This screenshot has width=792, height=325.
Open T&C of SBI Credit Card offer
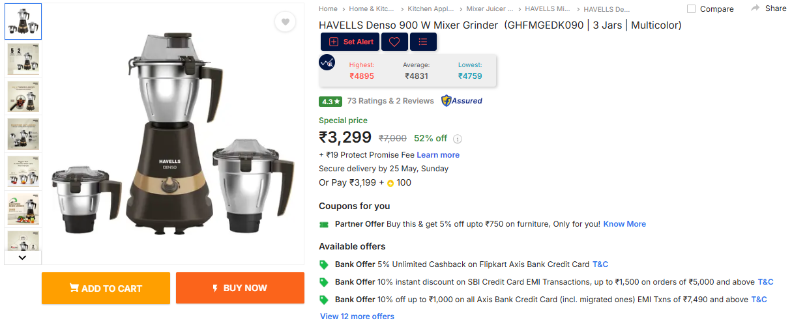765,282
